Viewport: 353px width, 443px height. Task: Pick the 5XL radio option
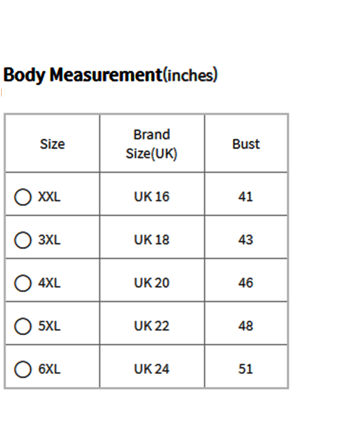tap(23, 326)
